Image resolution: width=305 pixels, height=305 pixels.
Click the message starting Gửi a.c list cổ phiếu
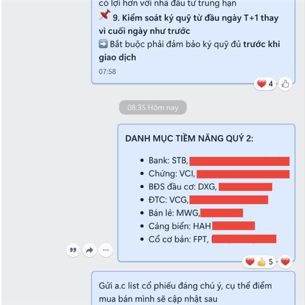193,288
